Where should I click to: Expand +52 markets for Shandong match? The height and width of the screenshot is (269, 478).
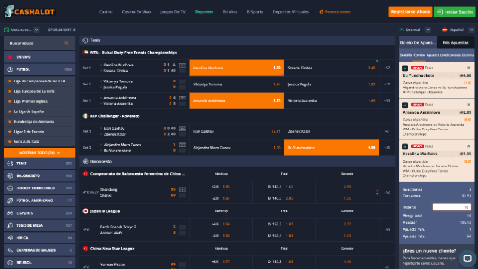387,192
